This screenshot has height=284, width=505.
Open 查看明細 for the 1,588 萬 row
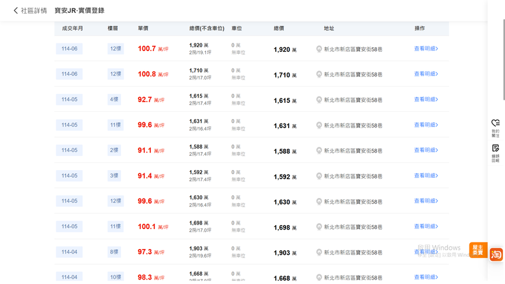coord(426,150)
